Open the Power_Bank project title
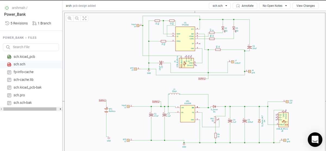326x151 pixels. click(x=15, y=14)
